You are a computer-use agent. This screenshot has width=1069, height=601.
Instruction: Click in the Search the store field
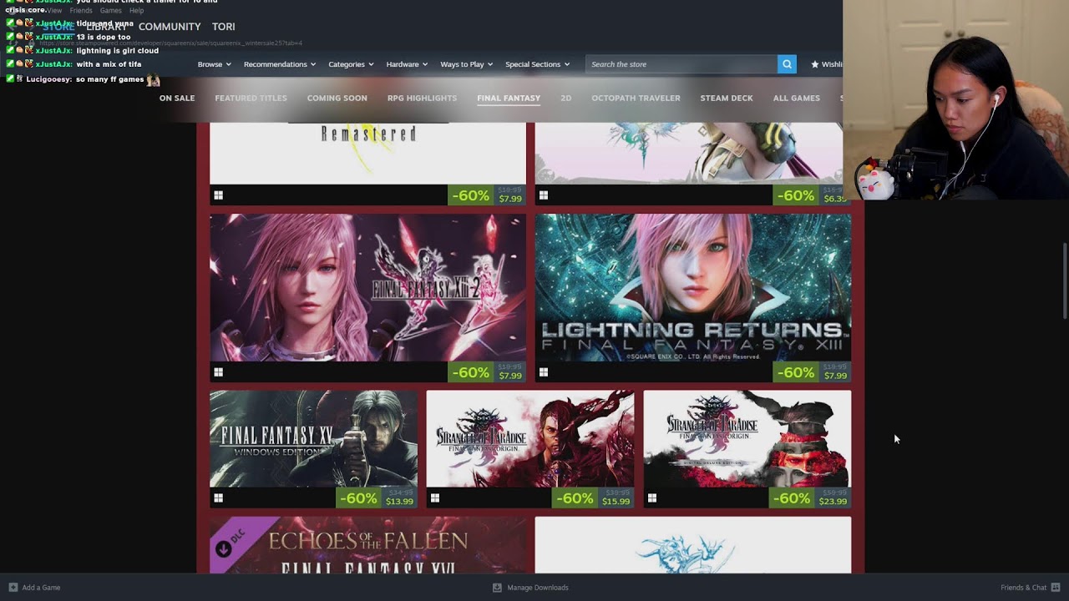(x=681, y=64)
